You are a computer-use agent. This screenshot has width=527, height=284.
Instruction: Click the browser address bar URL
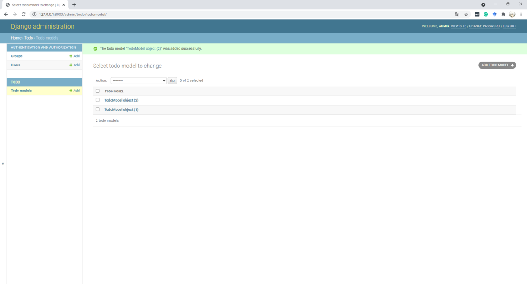point(72,14)
